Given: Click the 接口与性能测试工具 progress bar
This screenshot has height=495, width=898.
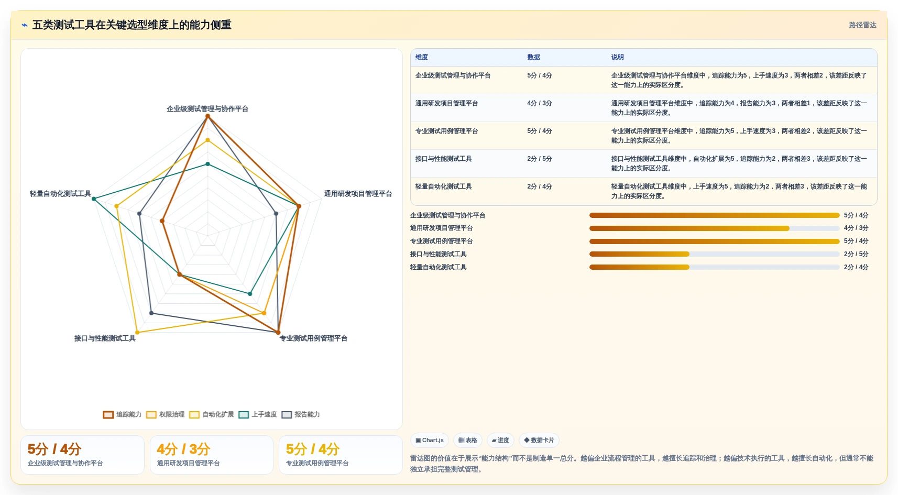Looking at the screenshot, I should pos(714,254).
